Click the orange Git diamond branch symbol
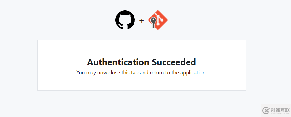Image resolution: width=291 pixels, height=117 pixels. 159,20
